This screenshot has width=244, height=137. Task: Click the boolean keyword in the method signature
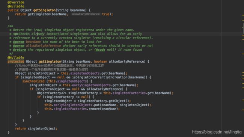[x=101, y=62]
